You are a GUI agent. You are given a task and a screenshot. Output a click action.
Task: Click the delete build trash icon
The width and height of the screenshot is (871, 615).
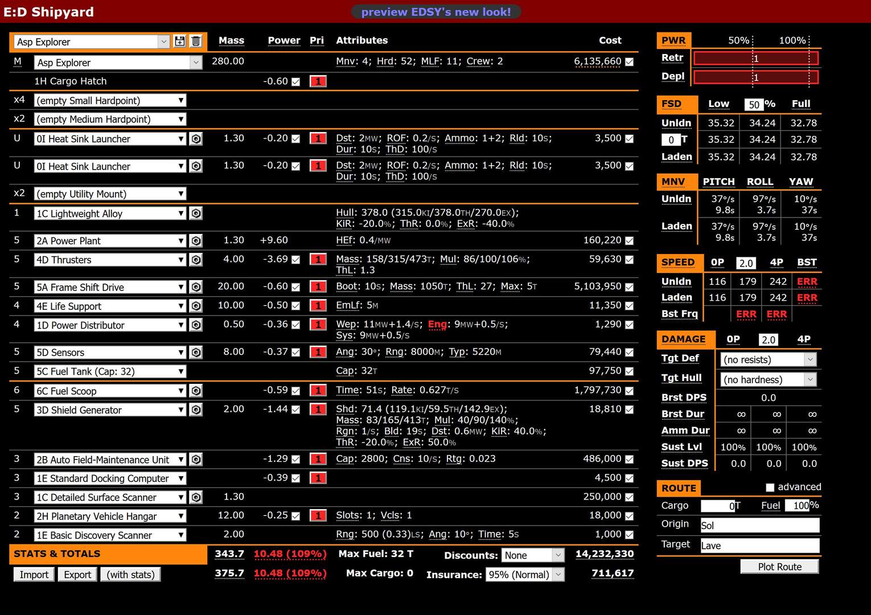tap(196, 41)
